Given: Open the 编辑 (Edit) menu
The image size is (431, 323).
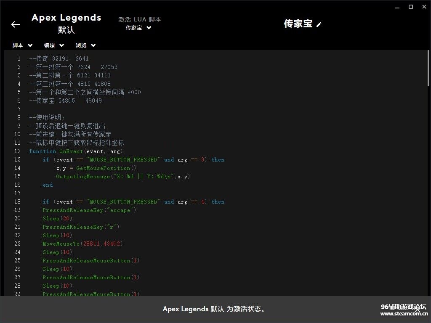Looking at the screenshot, I should click(54, 45).
